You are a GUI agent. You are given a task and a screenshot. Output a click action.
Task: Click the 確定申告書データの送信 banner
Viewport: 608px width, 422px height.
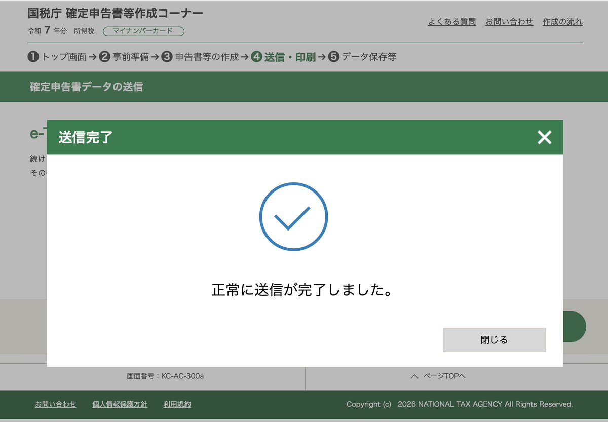click(86, 87)
